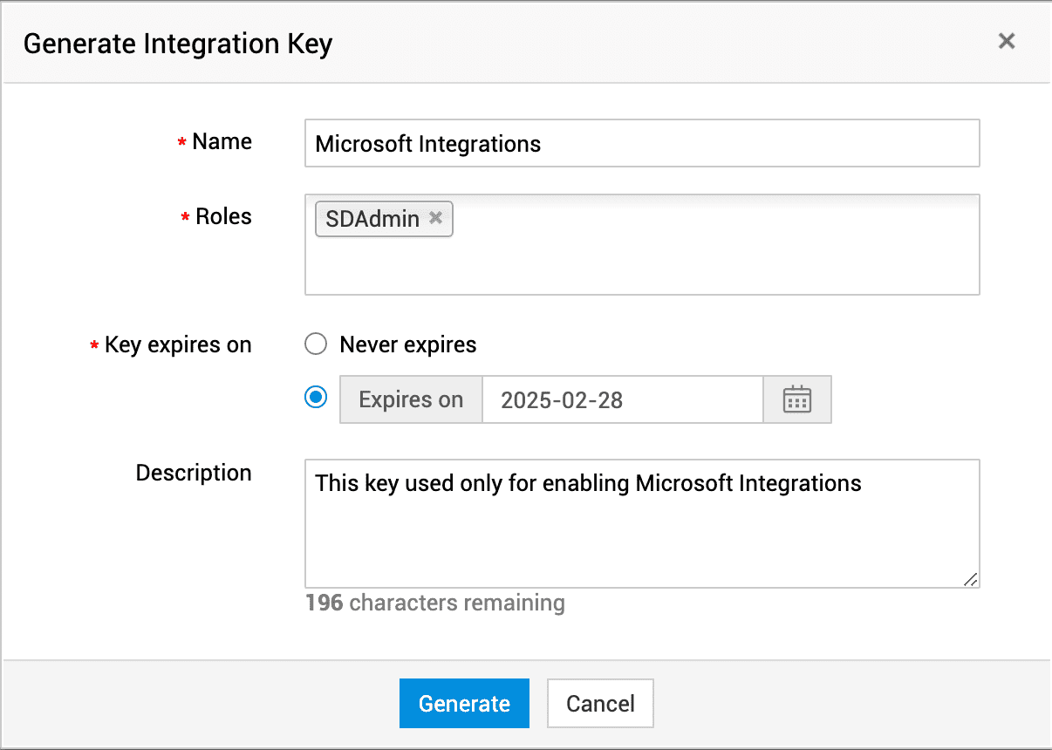The height and width of the screenshot is (750, 1052).
Task: Click the gray Expires on label box
Action: (x=411, y=399)
